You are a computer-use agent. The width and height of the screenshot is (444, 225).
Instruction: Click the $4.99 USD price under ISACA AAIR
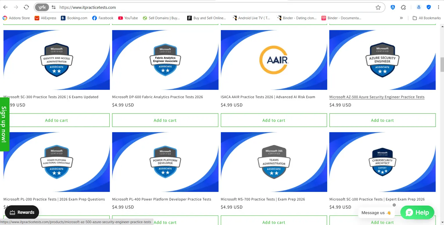coord(231,105)
